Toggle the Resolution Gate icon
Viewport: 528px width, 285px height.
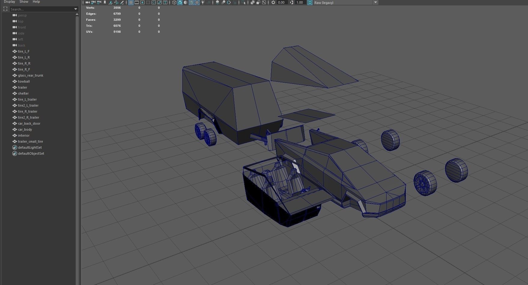(142, 2)
